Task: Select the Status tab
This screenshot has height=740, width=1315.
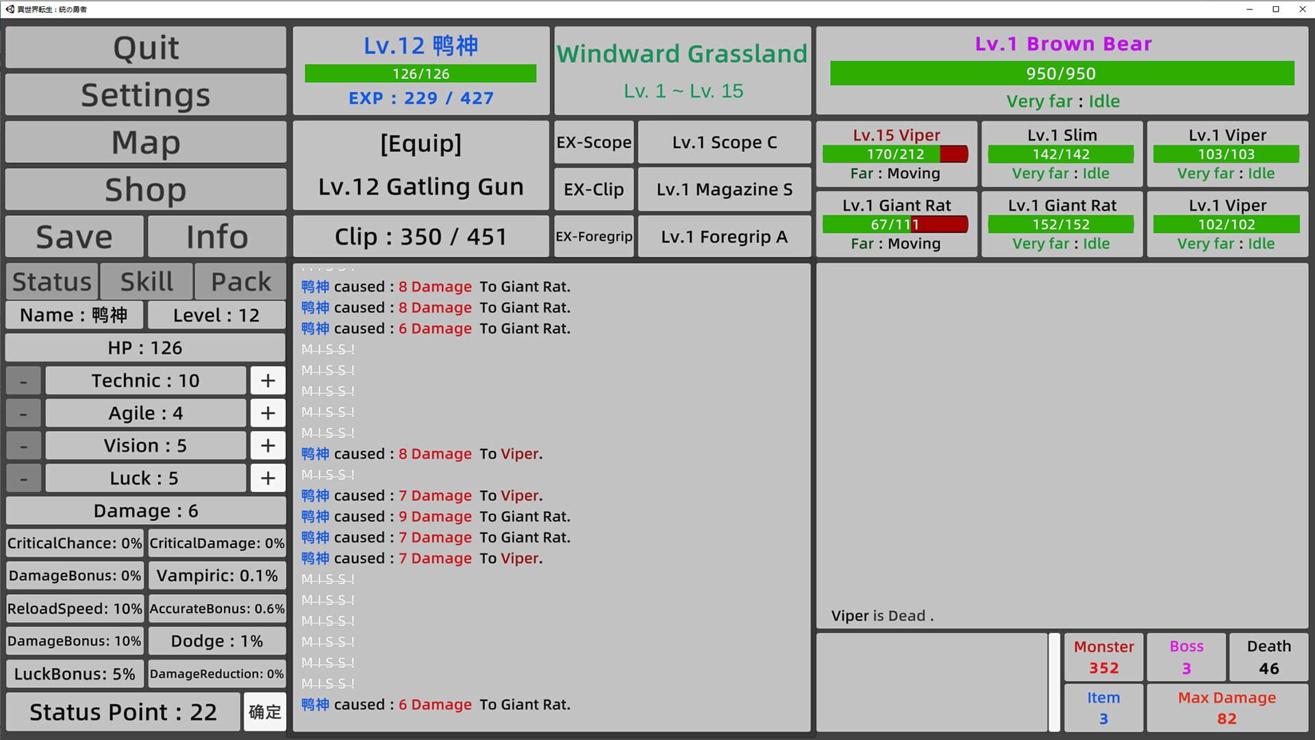Action: (51, 280)
